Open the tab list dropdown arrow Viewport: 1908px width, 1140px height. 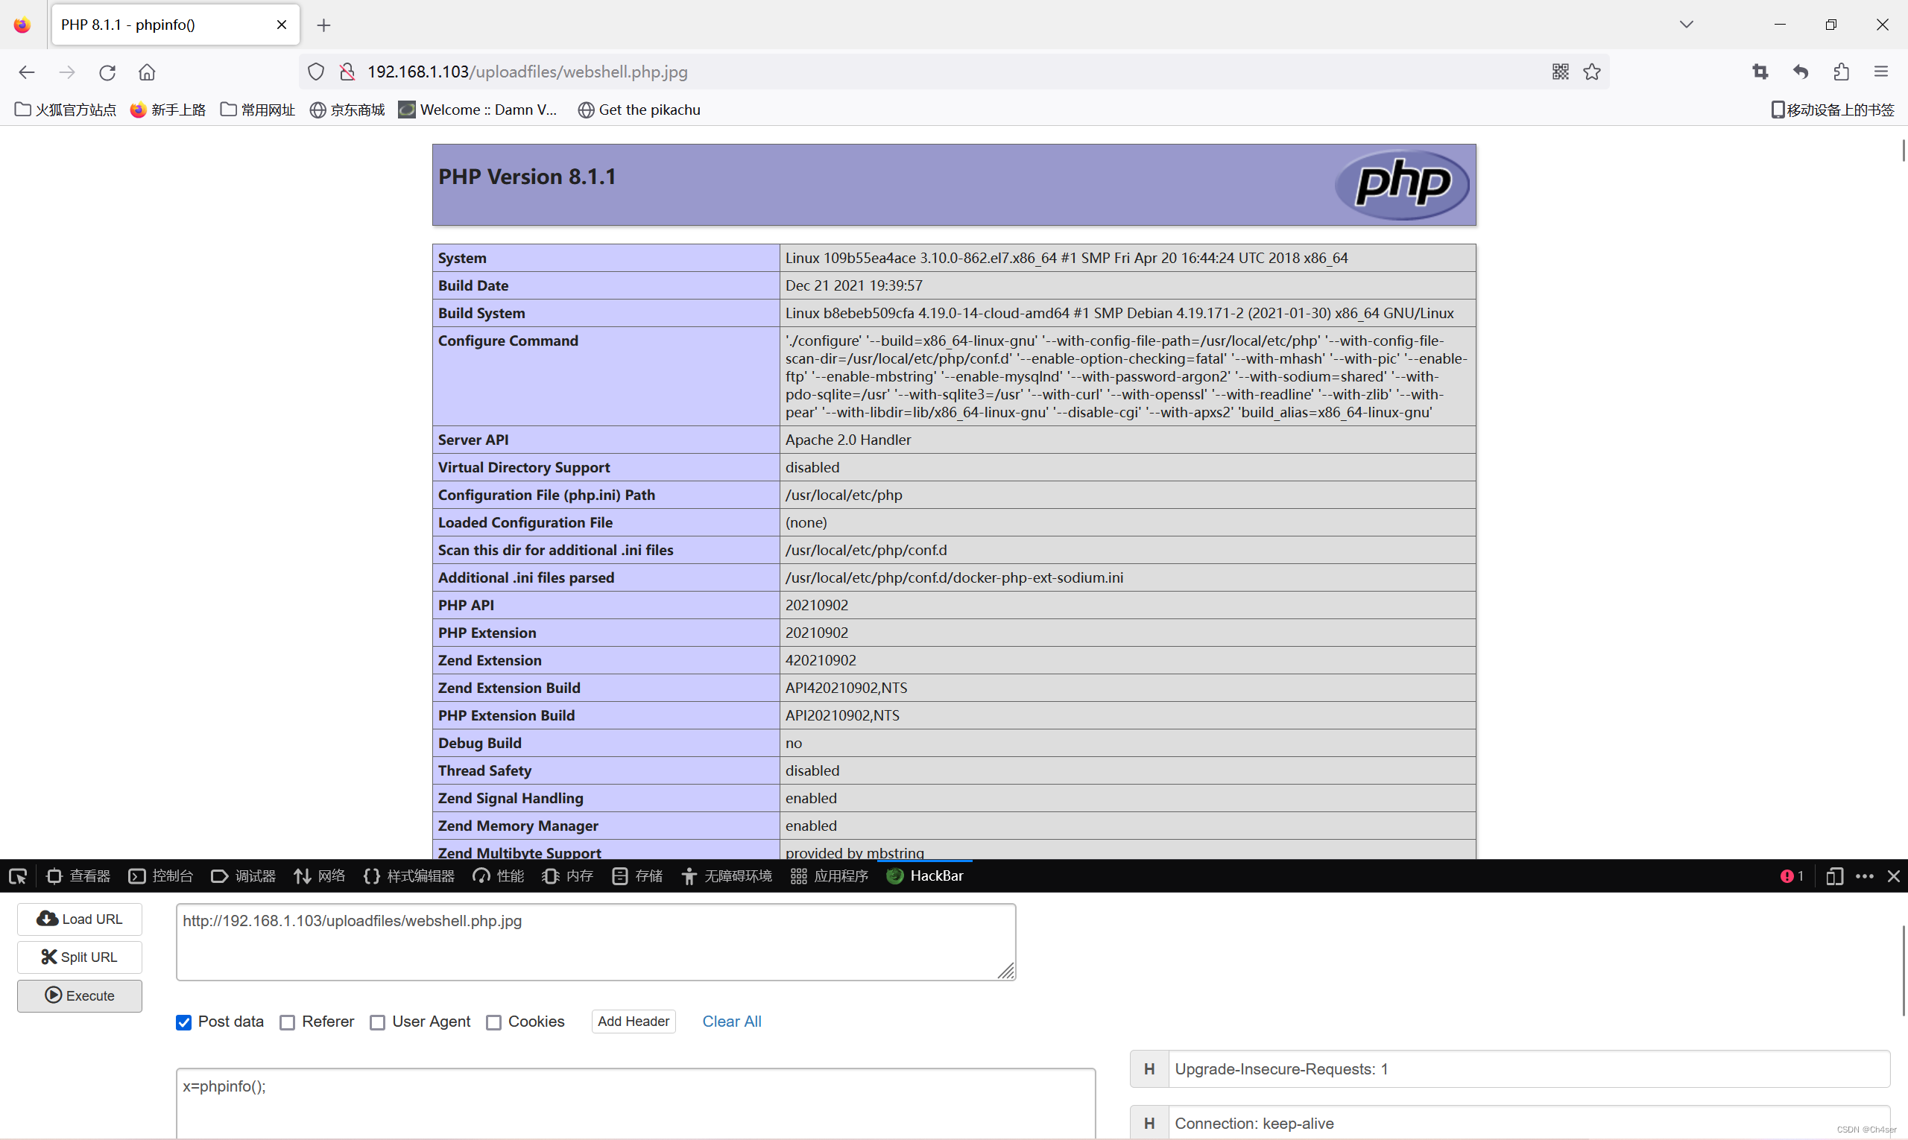tap(1686, 24)
